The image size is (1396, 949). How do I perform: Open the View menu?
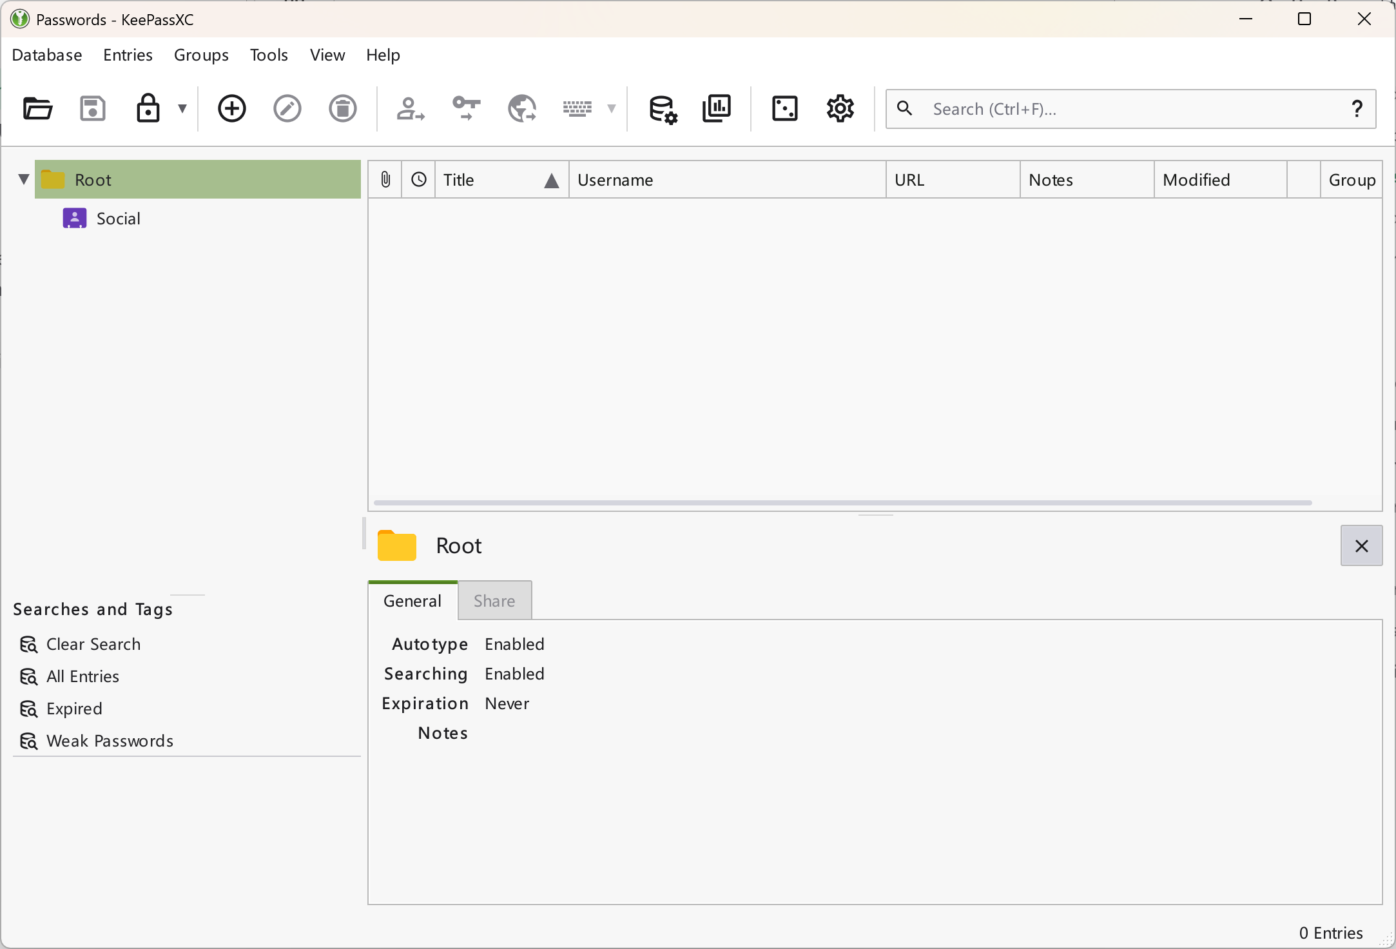[327, 55]
